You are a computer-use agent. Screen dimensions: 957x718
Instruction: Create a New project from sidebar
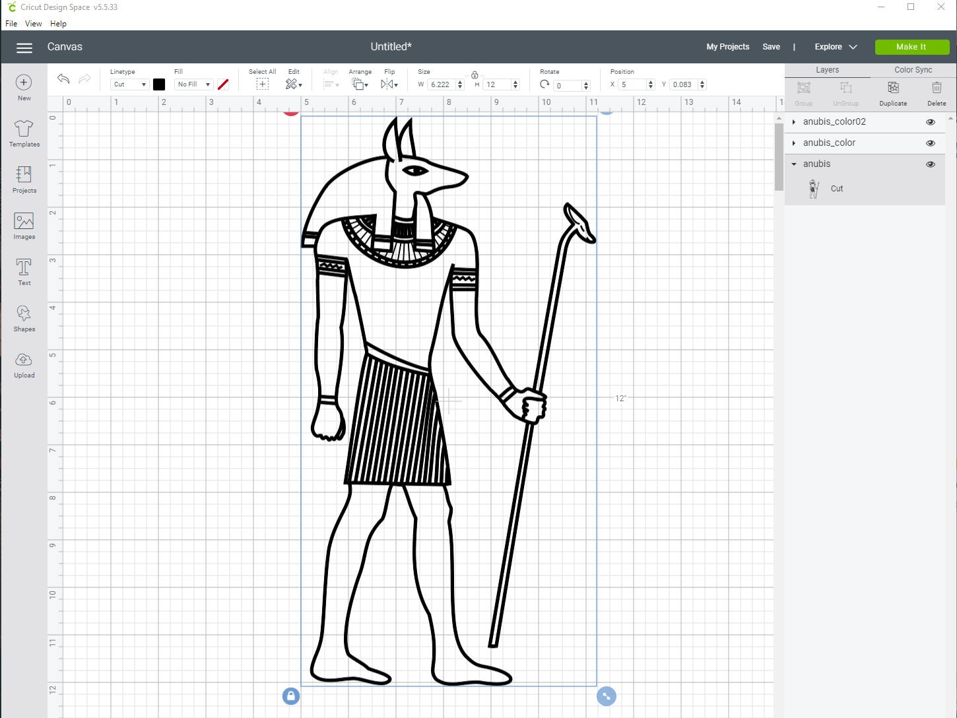click(x=24, y=87)
